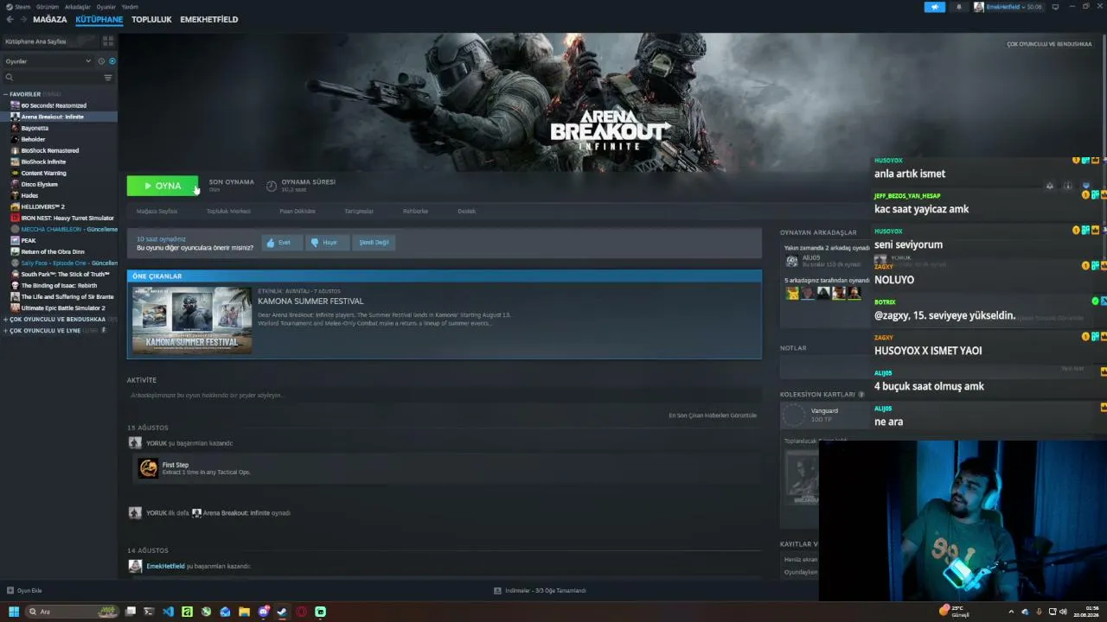
Task: Click the Steam taskbar icon
Action: (x=282, y=612)
